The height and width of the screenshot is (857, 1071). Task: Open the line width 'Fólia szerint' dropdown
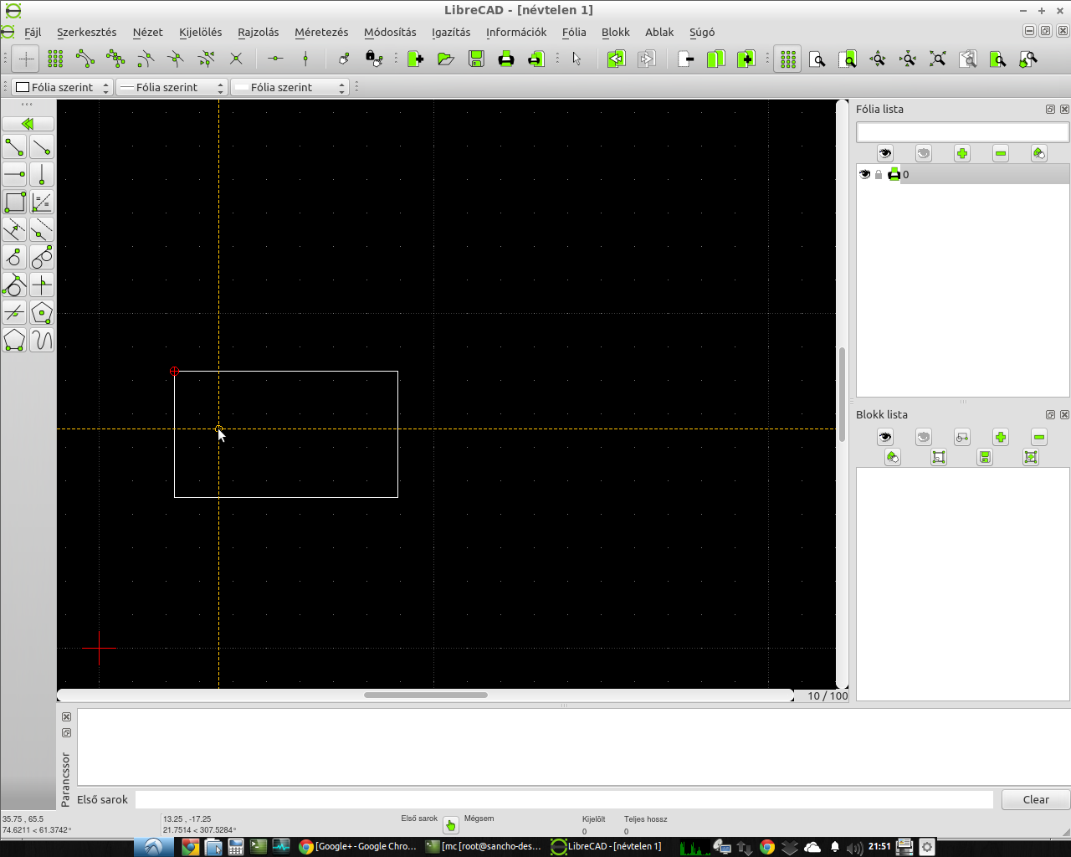172,87
